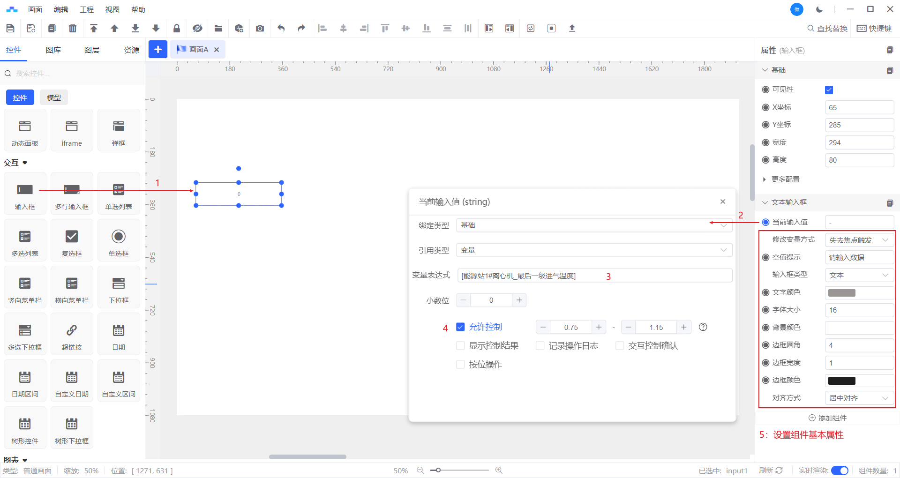Click the trash delete icon
900x478 pixels.
point(73,29)
